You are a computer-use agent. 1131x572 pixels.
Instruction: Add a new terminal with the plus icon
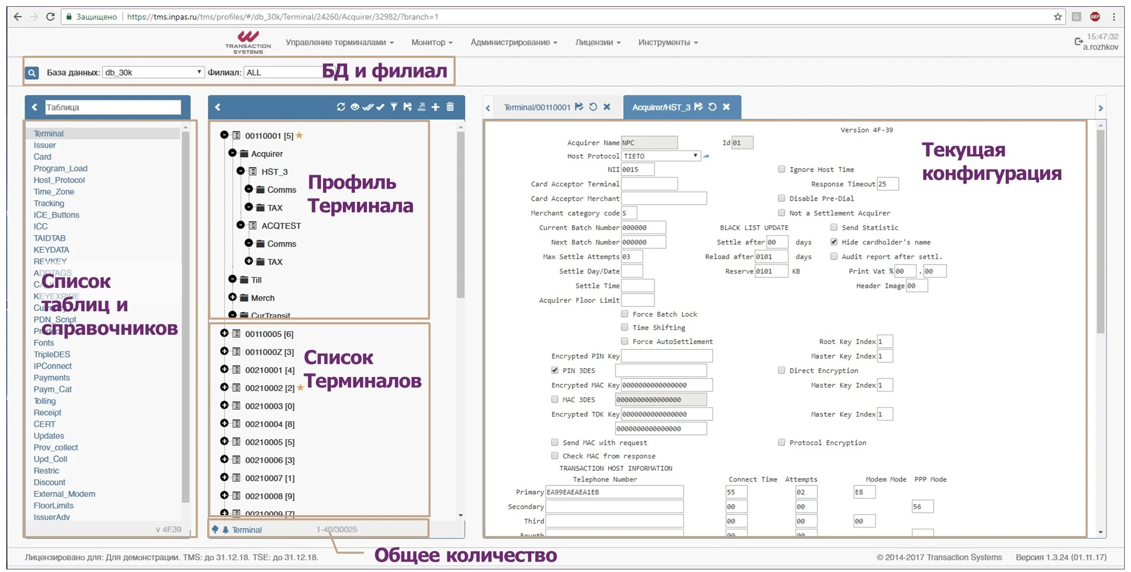tap(435, 107)
